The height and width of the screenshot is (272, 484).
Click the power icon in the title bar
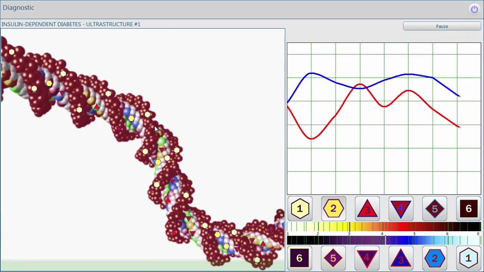pyautogui.click(x=474, y=9)
